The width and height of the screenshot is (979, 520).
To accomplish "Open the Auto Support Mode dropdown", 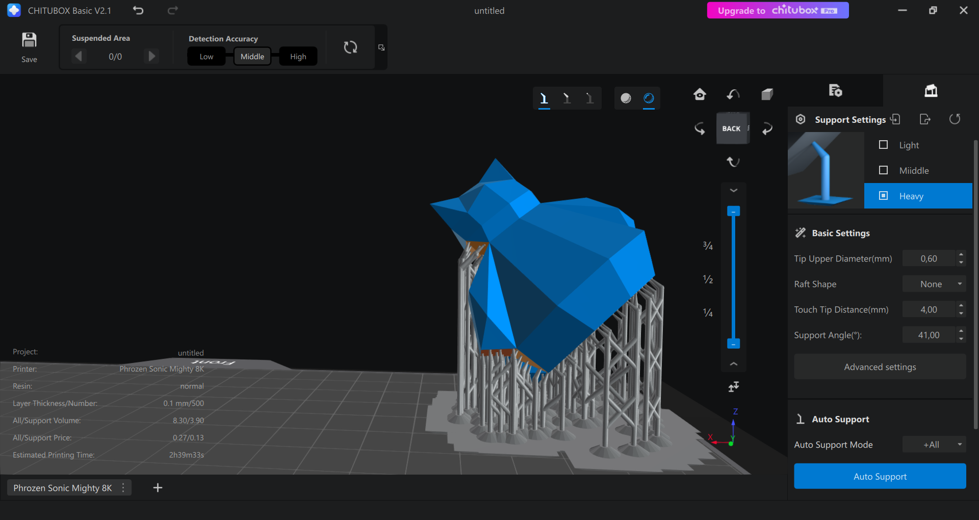I will (x=934, y=445).
